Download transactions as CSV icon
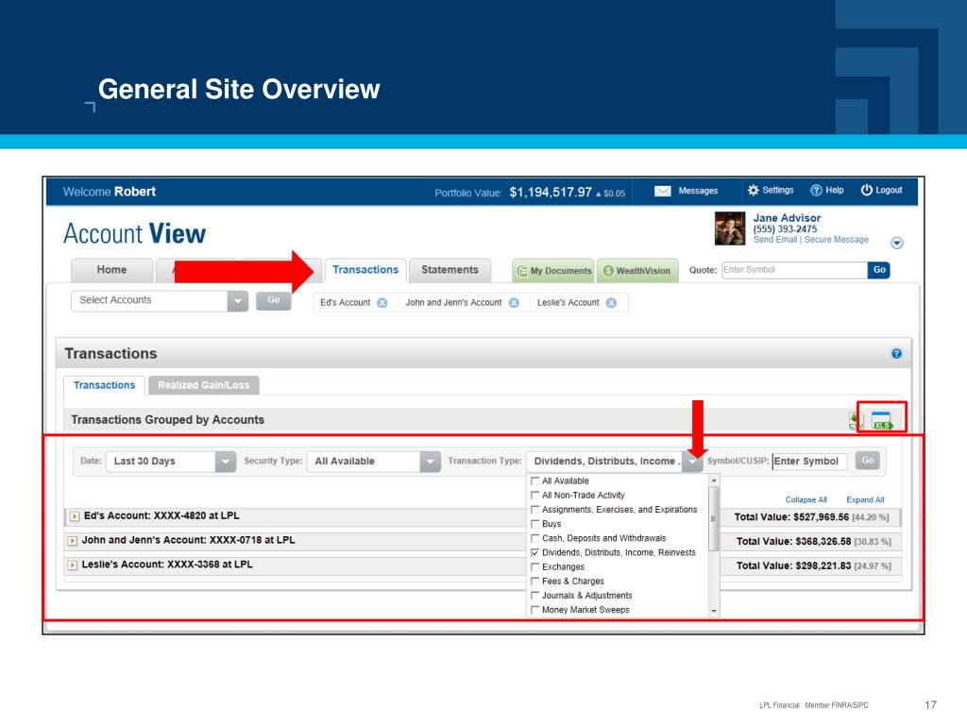The height and width of the screenshot is (725, 967). [856, 420]
